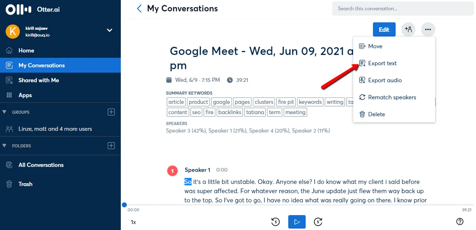This screenshot has width=476, height=230.
Task: Click the Delete trash icon in menu
Action: click(x=362, y=114)
